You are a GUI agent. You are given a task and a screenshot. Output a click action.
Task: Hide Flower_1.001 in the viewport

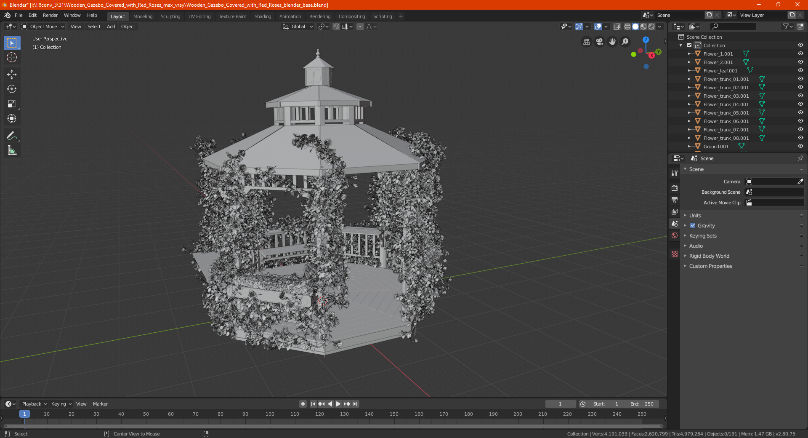pos(800,54)
